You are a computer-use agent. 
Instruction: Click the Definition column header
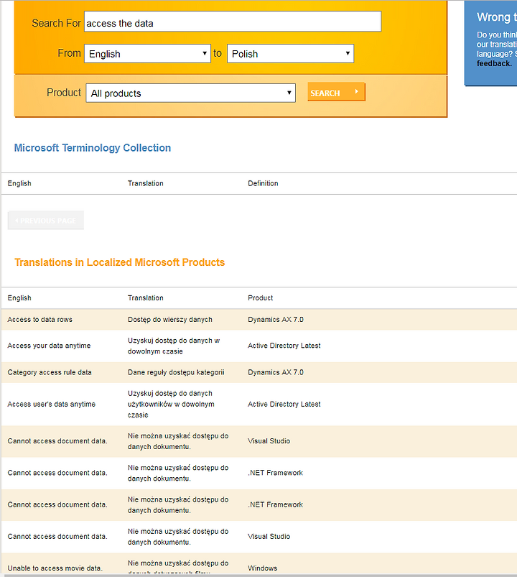[263, 183]
